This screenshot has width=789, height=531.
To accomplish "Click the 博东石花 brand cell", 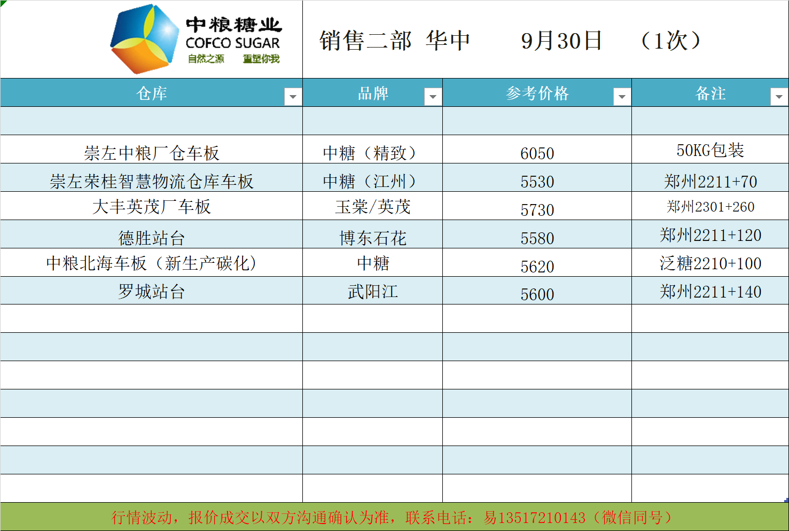I will pos(372,238).
